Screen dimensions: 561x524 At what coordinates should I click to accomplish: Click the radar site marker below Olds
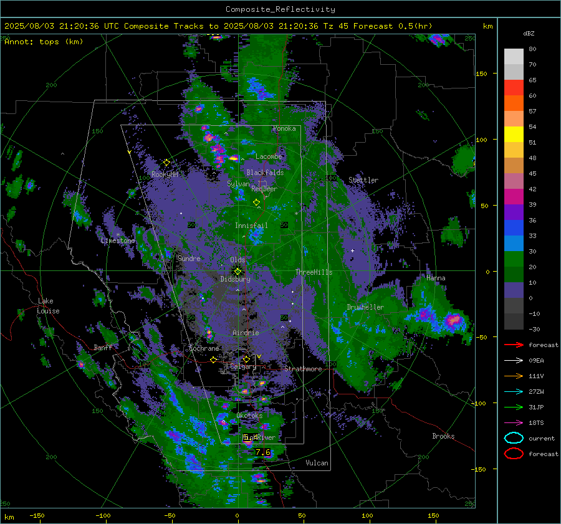tap(237, 272)
